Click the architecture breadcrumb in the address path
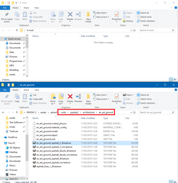 click(x=89, y=112)
